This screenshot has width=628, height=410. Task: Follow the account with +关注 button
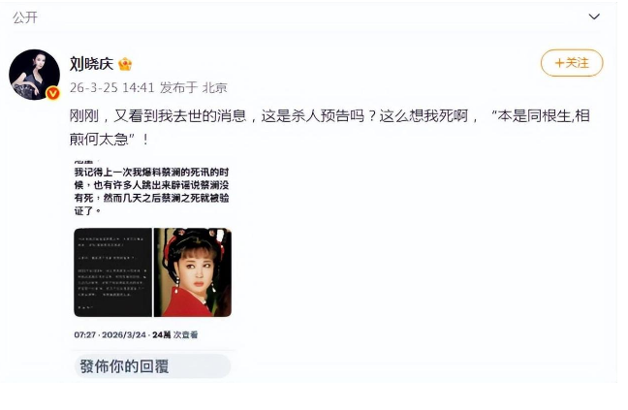pos(572,63)
